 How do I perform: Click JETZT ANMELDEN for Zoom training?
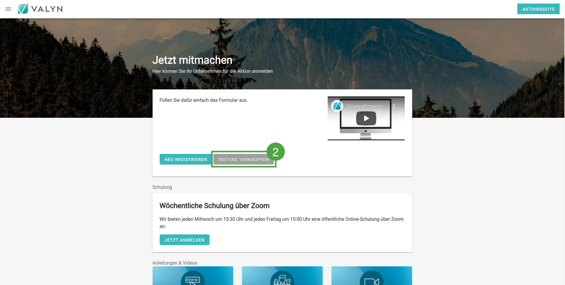click(184, 240)
